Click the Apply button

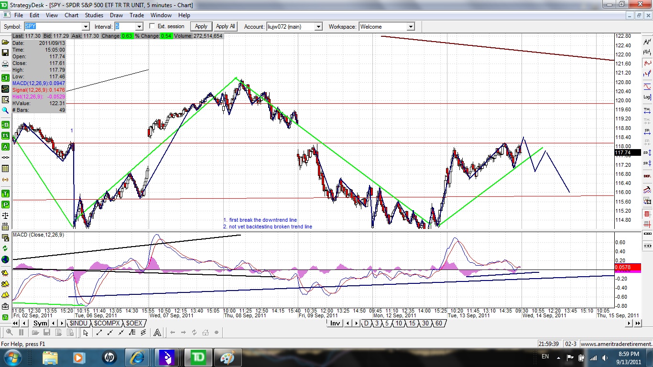tap(201, 26)
